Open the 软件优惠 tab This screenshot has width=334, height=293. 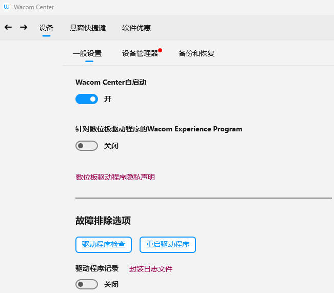point(136,28)
